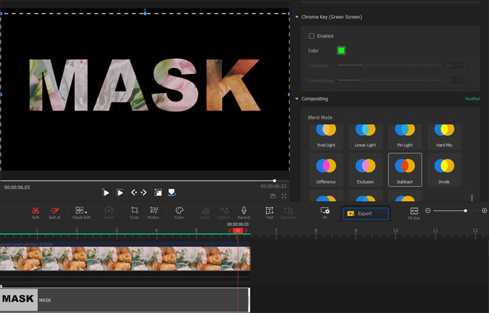Viewport: 489px width, 313px height.
Task: Open the Motion tool
Action: (153, 211)
